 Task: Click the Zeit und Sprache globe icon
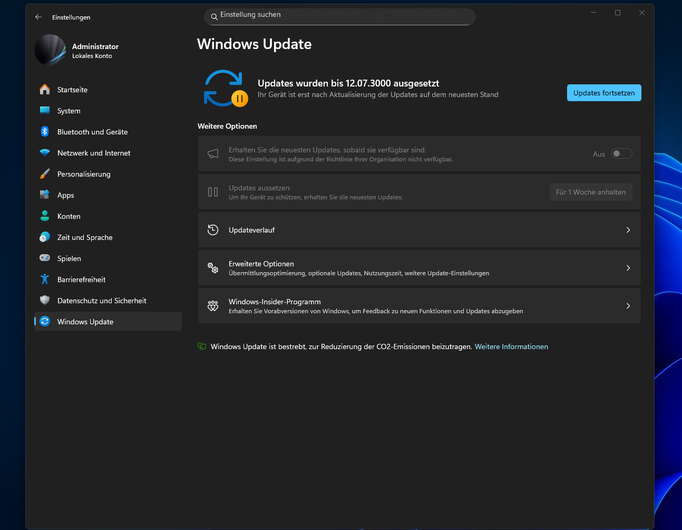click(45, 237)
